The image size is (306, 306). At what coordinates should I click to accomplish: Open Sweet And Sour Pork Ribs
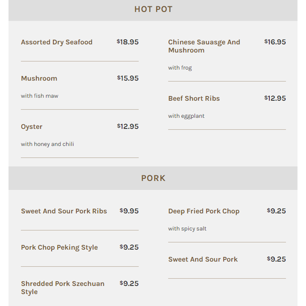click(x=64, y=211)
